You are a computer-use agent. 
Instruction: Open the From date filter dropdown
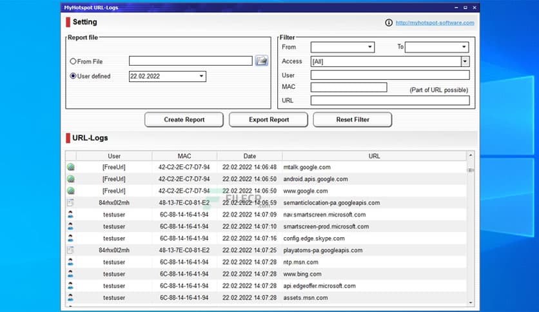pos(370,46)
